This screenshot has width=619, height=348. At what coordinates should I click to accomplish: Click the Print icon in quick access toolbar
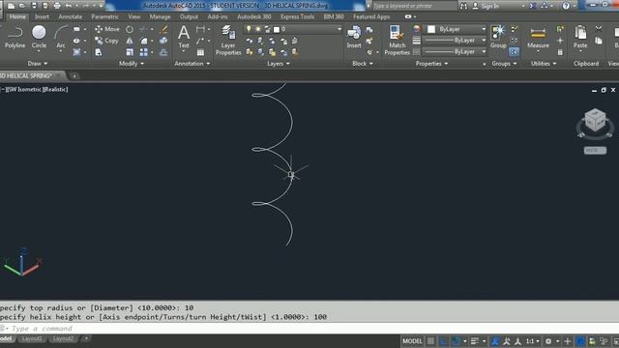(57, 6)
